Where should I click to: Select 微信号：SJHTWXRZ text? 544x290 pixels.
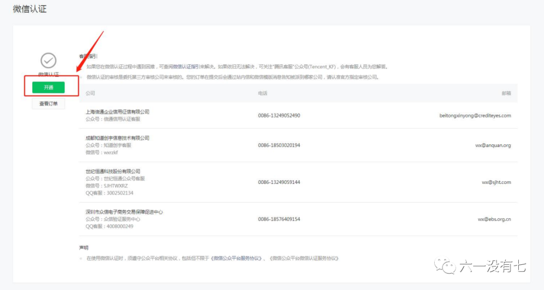pos(106,186)
